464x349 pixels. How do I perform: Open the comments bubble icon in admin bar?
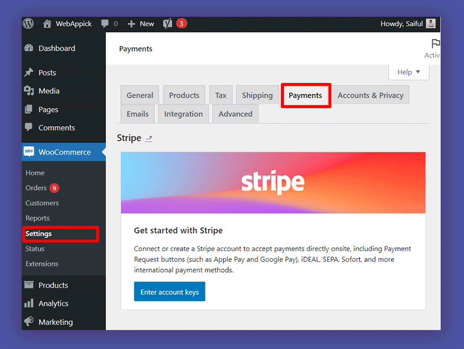click(x=105, y=24)
